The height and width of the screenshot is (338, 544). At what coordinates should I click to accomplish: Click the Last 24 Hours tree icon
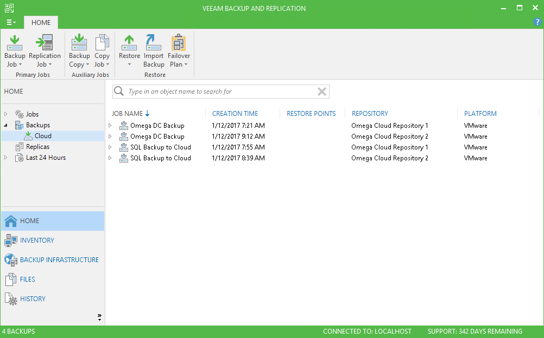tap(20, 158)
